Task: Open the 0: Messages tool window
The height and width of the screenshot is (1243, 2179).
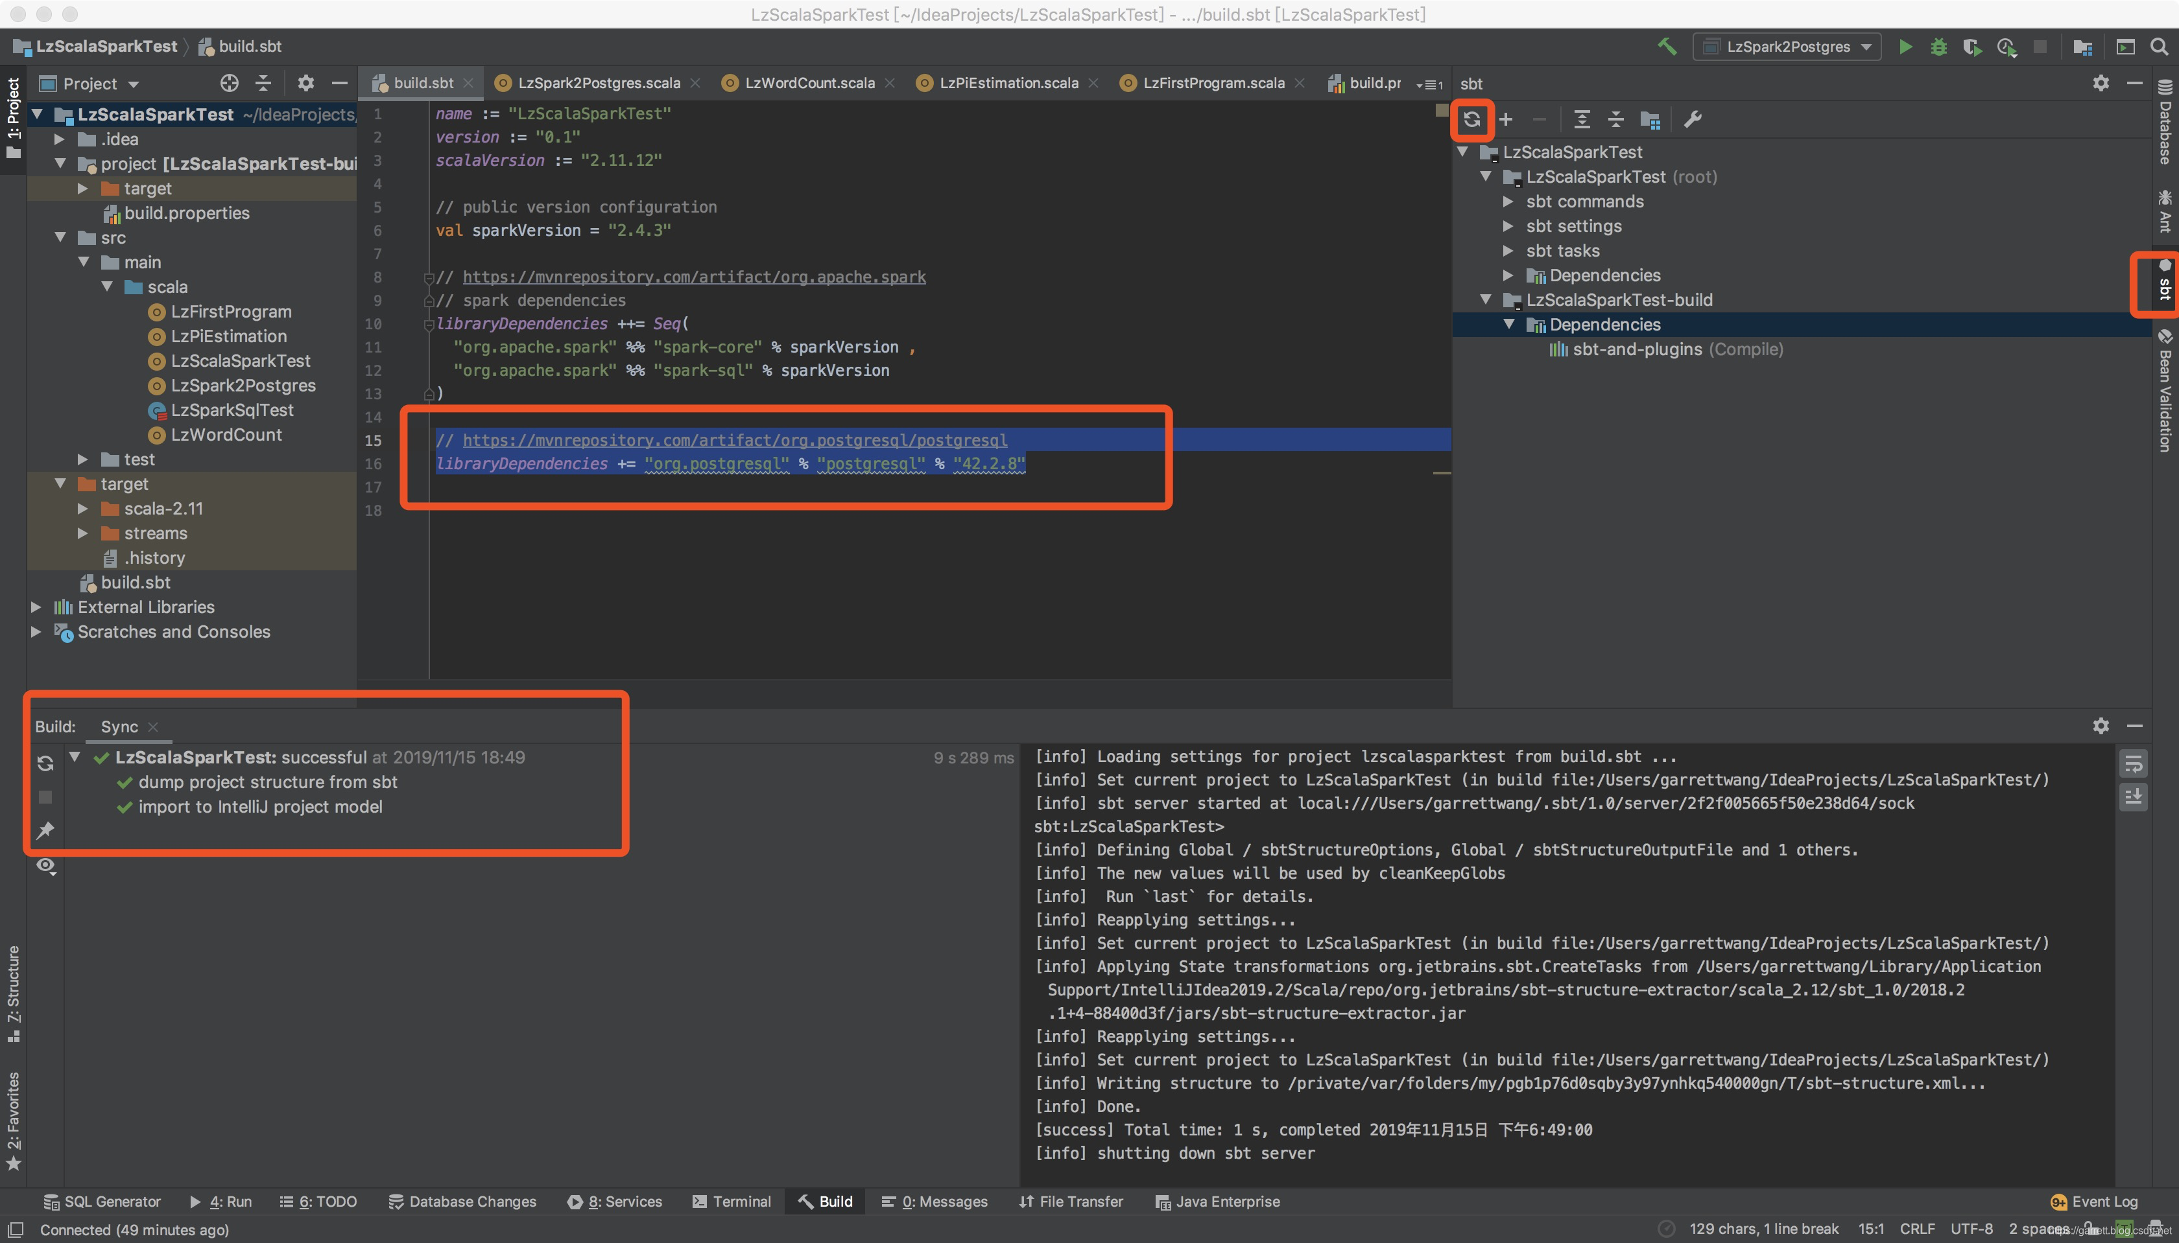Action: [935, 1202]
